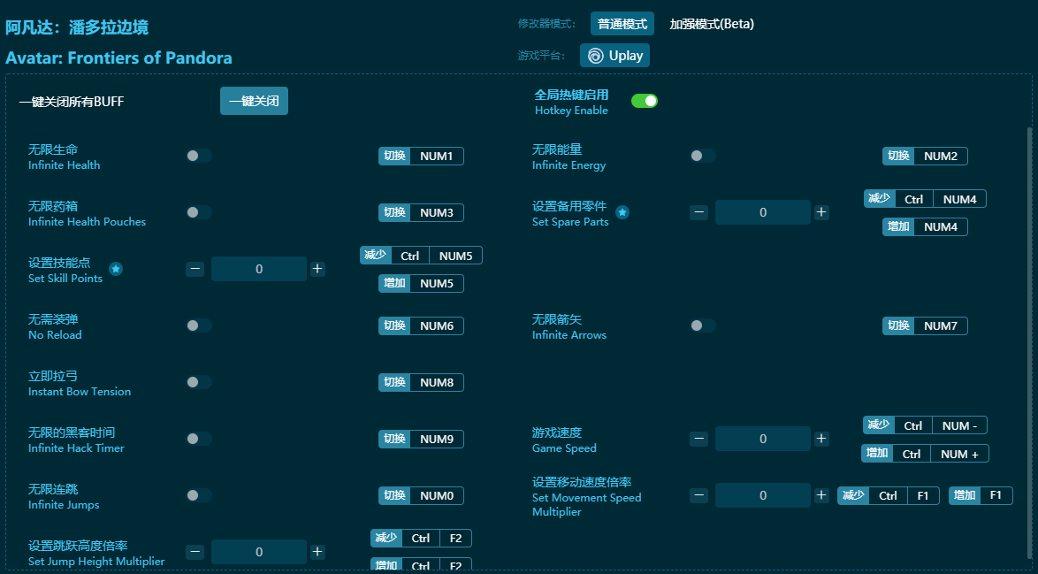Decrease Set Spare Parts with minus icon
The image size is (1038, 574).
(x=699, y=212)
